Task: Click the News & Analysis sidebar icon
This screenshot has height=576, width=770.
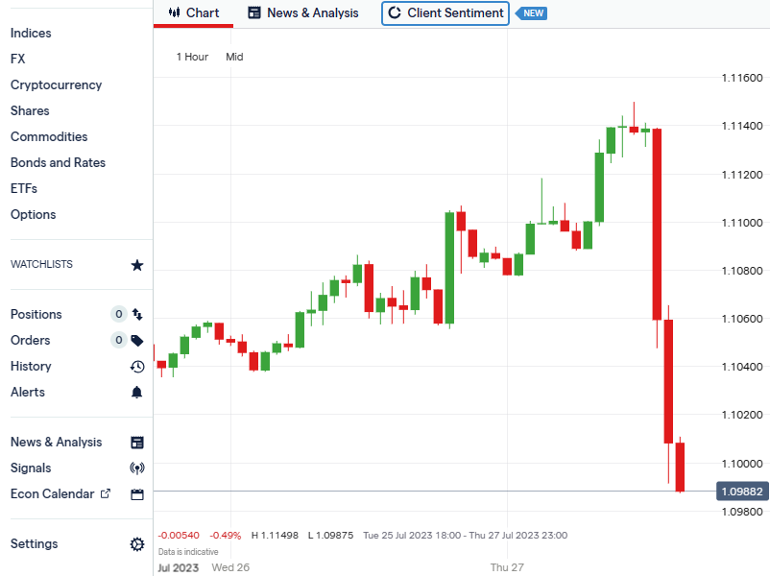Action: (137, 443)
